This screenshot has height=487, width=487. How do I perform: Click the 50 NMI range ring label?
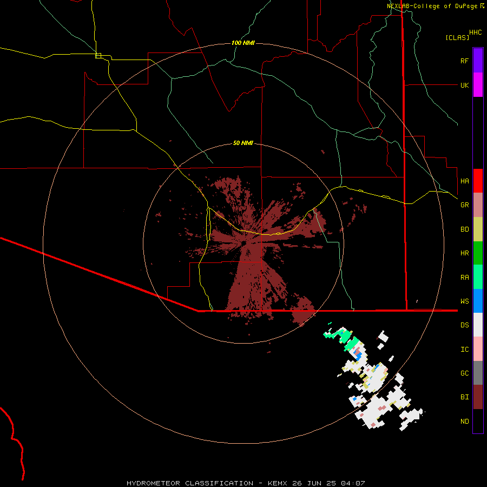243,143
